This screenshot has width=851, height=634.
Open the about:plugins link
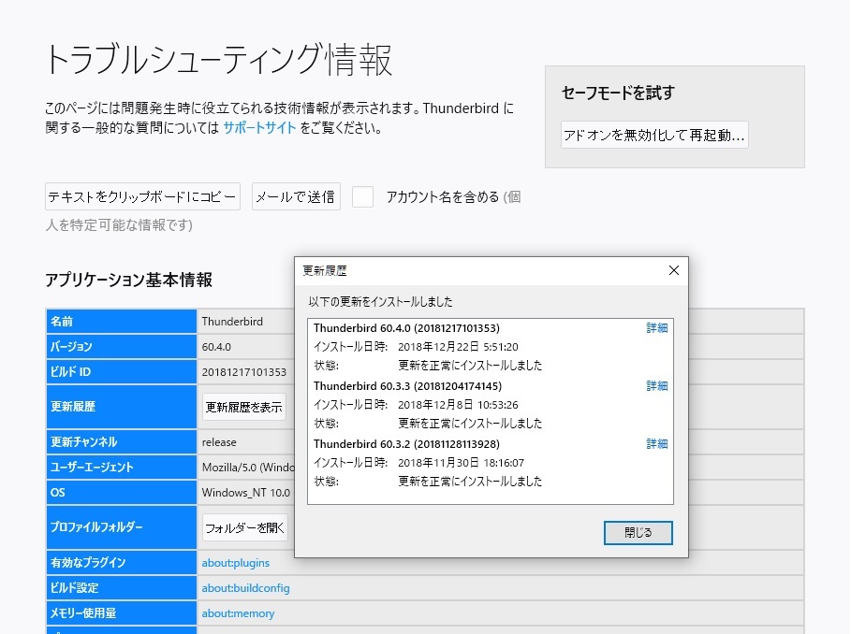(x=236, y=563)
